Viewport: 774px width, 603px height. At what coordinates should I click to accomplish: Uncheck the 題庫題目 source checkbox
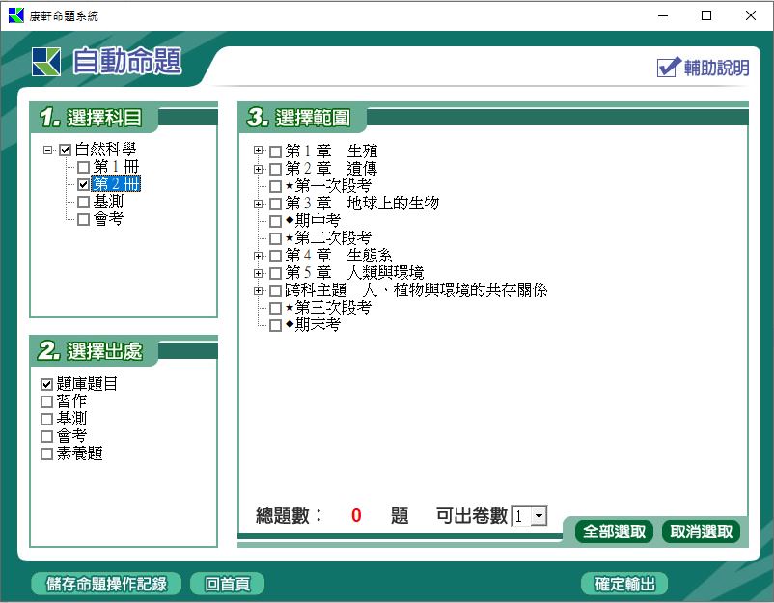46,384
